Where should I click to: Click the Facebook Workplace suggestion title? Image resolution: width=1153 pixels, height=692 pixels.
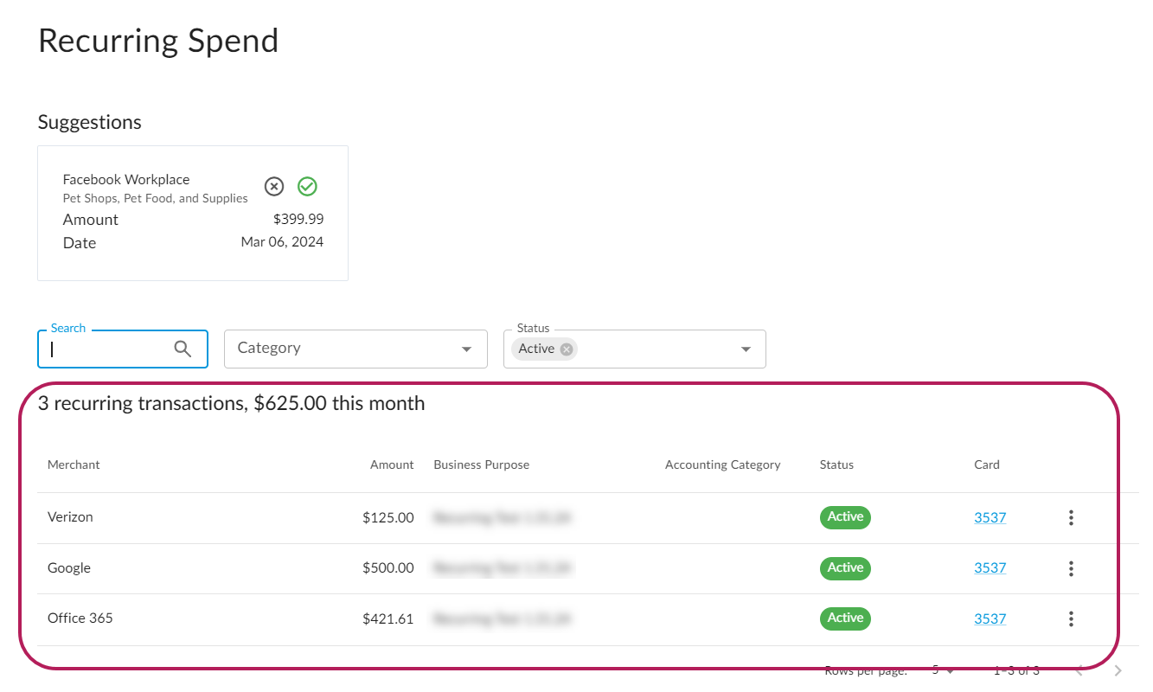pyautogui.click(x=126, y=180)
